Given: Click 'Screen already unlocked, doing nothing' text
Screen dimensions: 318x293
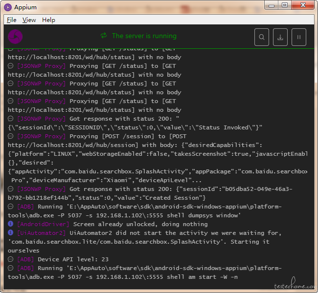Looking at the screenshot, I should click(x=140, y=224).
